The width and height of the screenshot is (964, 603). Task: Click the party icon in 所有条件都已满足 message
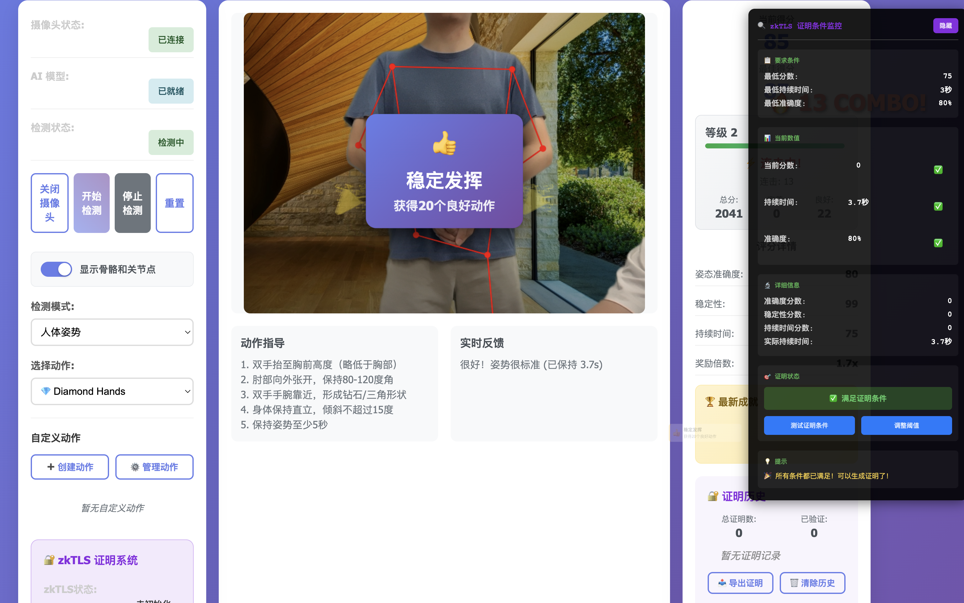(x=768, y=476)
